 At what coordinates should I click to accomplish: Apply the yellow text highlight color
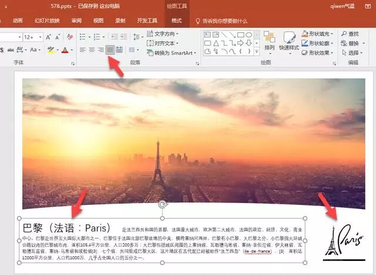click(x=51, y=50)
